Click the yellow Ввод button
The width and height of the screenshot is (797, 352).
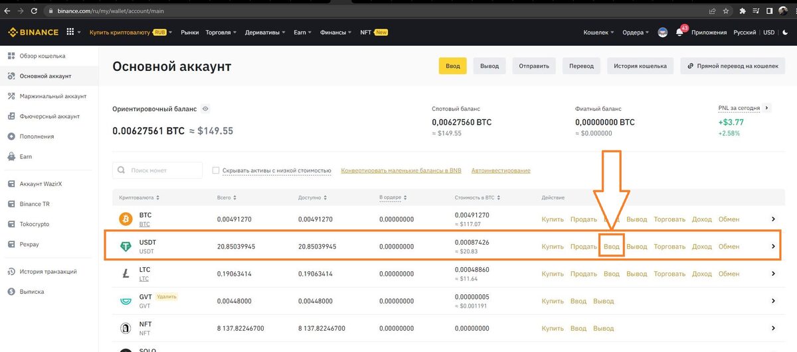[452, 66]
